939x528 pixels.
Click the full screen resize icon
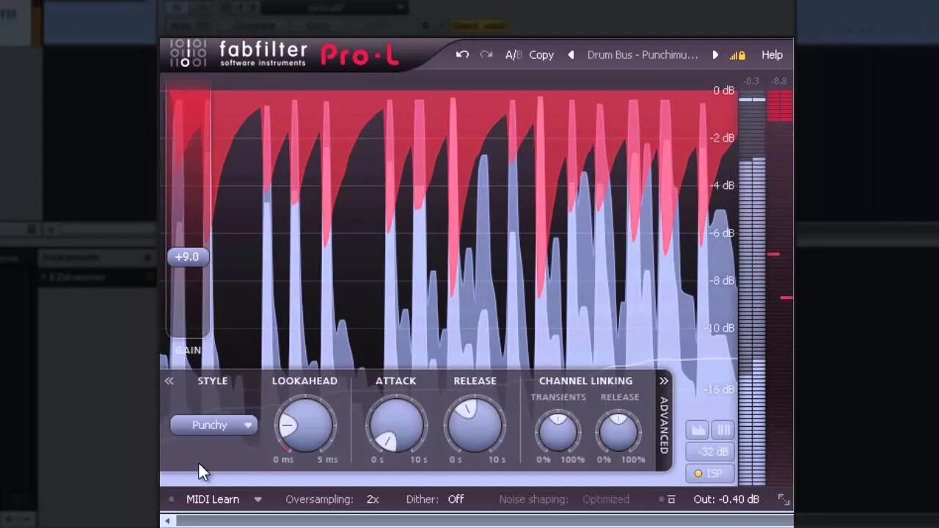[x=783, y=499]
